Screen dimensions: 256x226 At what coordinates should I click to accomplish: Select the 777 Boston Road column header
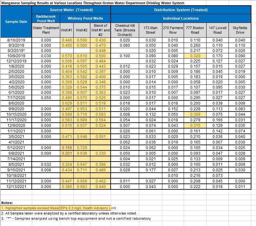click(195, 30)
